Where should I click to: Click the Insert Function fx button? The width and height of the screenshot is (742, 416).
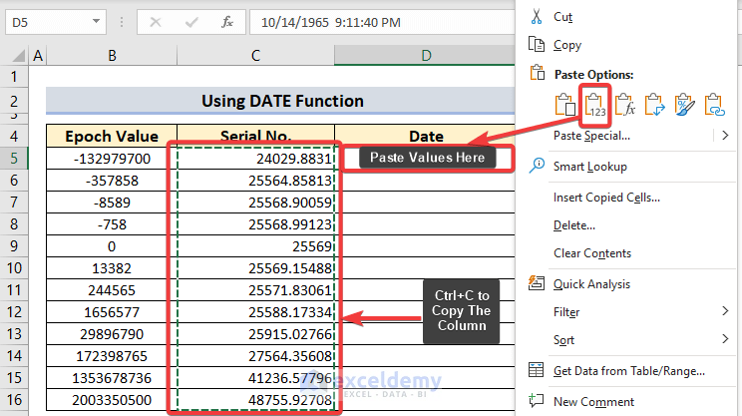coord(227,21)
